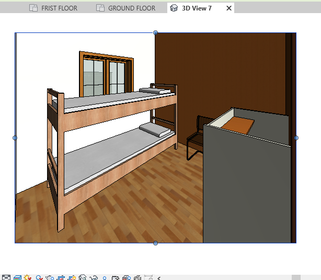Viewport: 321px width, 280px height.
Task: Select the black chair by the brown wall
Action: pyautogui.click(x=194, y=137)
